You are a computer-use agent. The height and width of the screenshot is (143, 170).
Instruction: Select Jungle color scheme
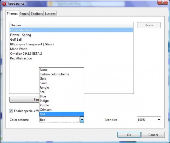coord(61,88)
